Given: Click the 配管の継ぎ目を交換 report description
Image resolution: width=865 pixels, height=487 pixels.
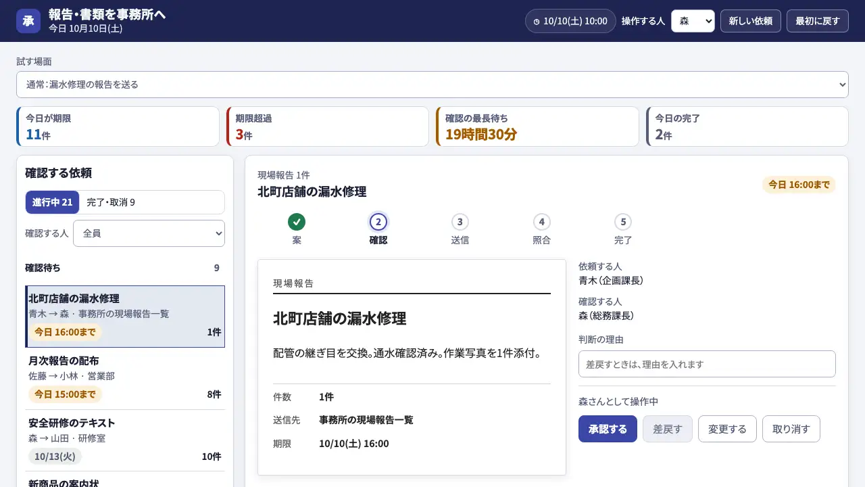Looking at the screenshot, I should click(407, 353).
